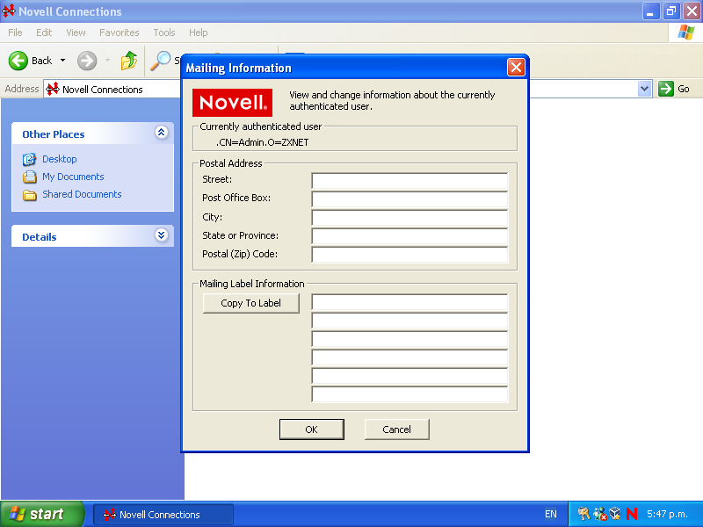Open the File menu
The image size is (703, 527).
[15, 32]
